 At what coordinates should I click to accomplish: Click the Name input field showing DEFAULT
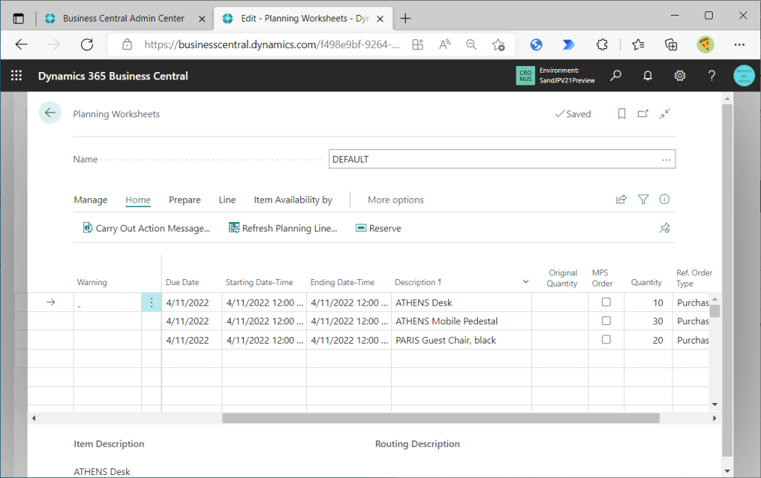(502, 159)
